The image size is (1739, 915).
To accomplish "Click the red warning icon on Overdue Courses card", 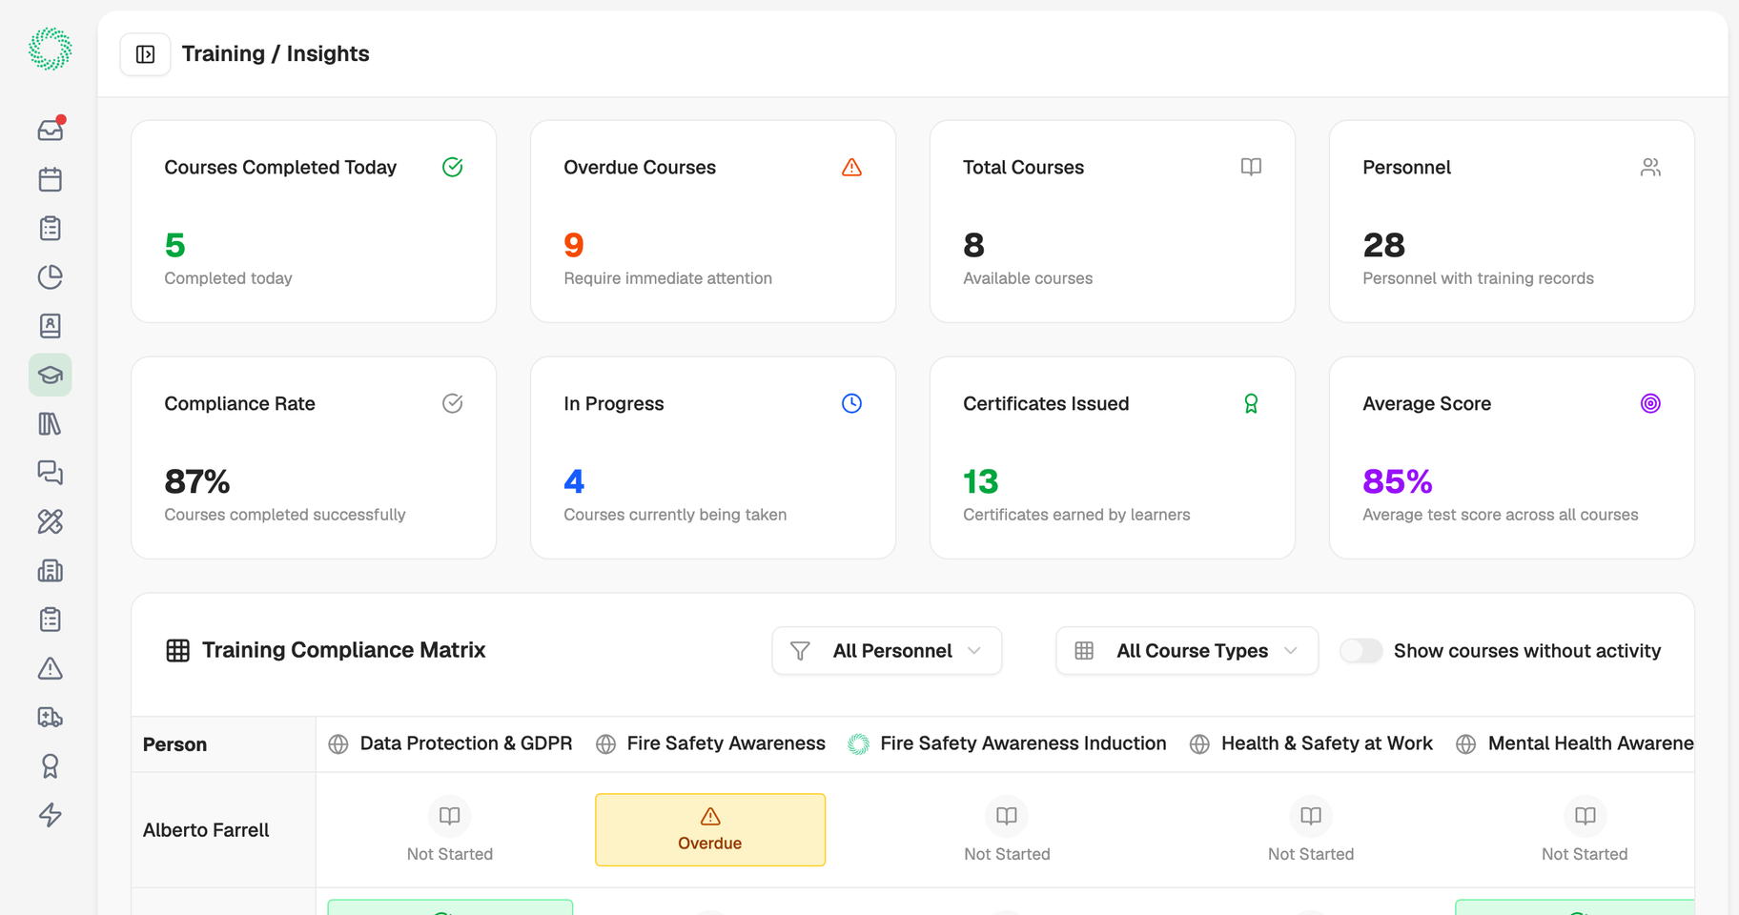I will point(852,168).
